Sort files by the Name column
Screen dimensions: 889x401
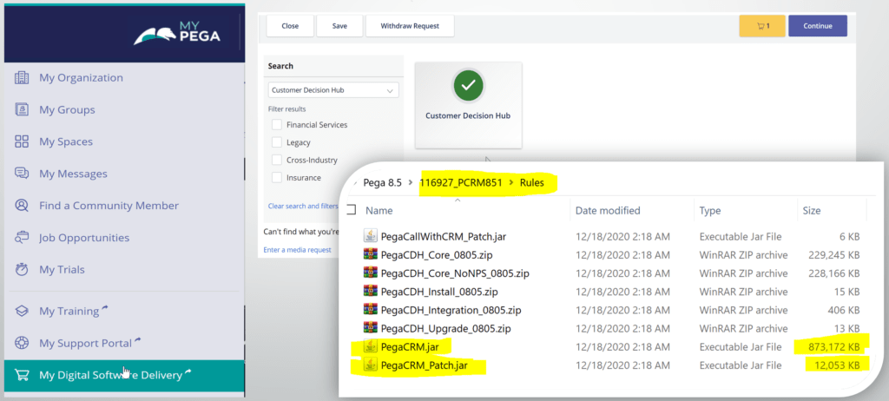tap(379, 210)
